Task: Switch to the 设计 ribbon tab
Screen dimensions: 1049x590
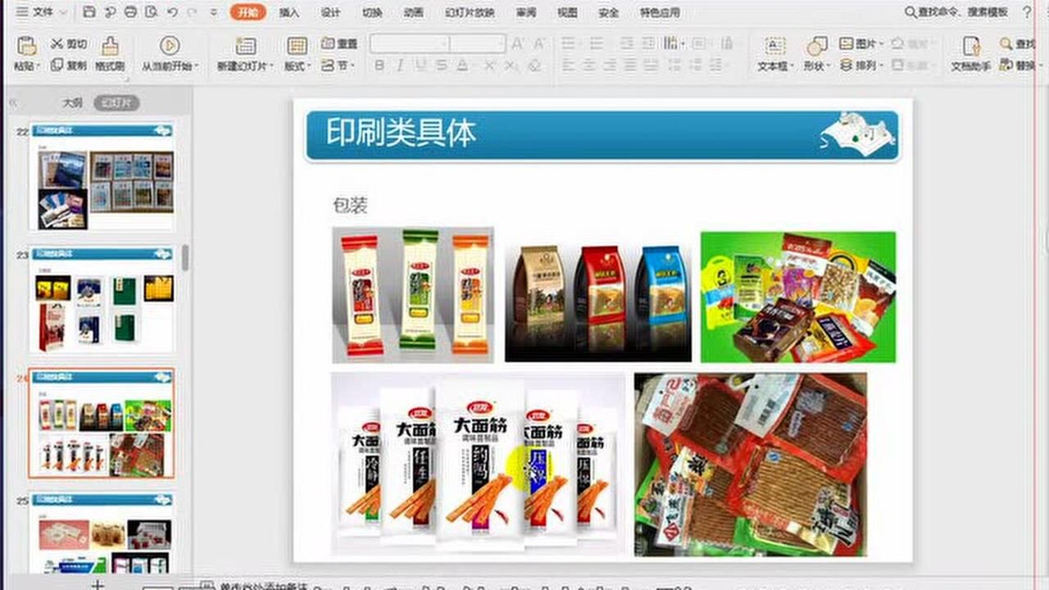Action: (x=330, y=12)
